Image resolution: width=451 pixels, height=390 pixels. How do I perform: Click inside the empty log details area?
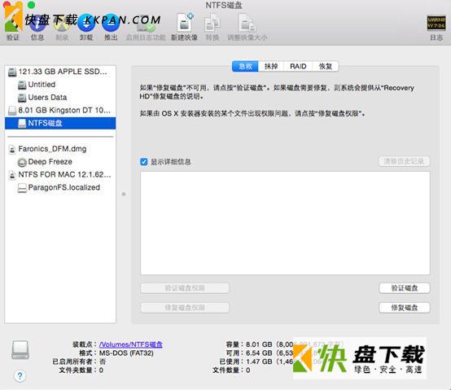coord(285,223)
